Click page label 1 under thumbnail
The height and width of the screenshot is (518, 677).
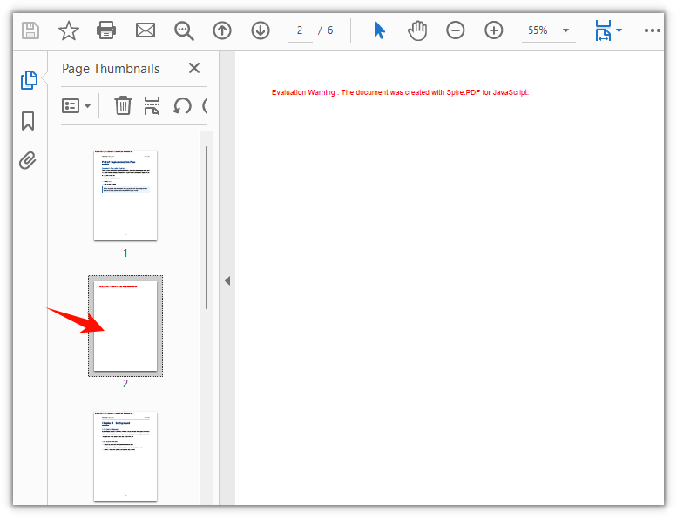[x=125, y=253]
